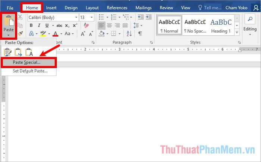Click the Shading paint bucket icon
This screenshot has height=162, width=261.
(101, 34)
